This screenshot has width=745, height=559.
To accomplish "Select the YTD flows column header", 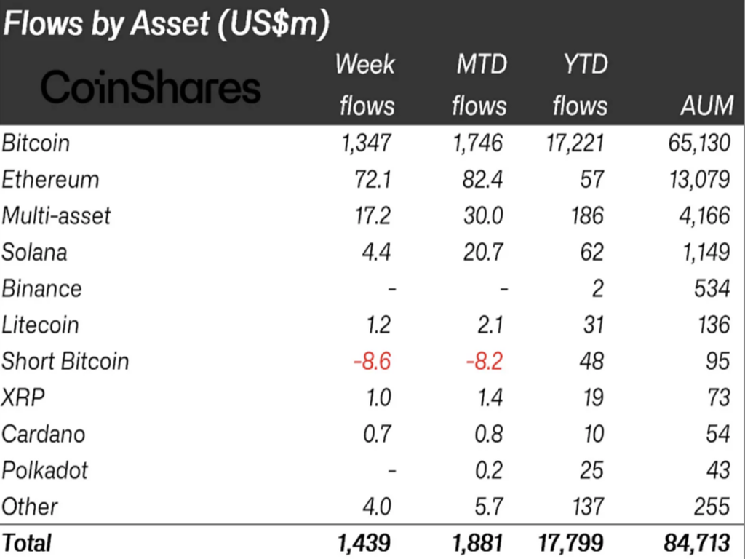I will tap(580, 85).
